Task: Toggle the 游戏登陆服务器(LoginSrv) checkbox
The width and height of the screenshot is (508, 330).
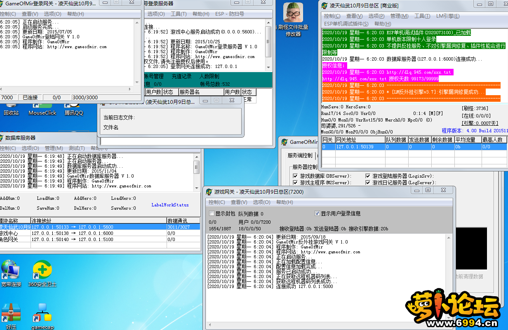Action: (368, 176)
